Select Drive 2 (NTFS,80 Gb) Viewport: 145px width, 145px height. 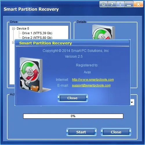(x=37, y=38)
